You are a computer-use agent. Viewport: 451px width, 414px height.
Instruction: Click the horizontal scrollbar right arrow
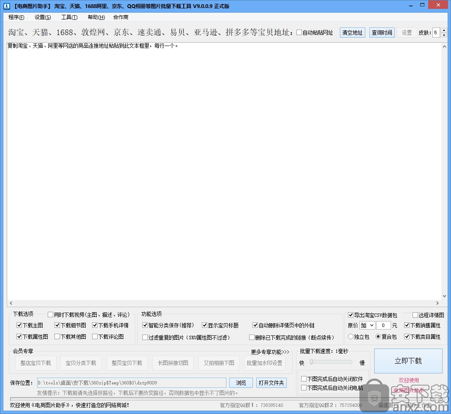437,303
